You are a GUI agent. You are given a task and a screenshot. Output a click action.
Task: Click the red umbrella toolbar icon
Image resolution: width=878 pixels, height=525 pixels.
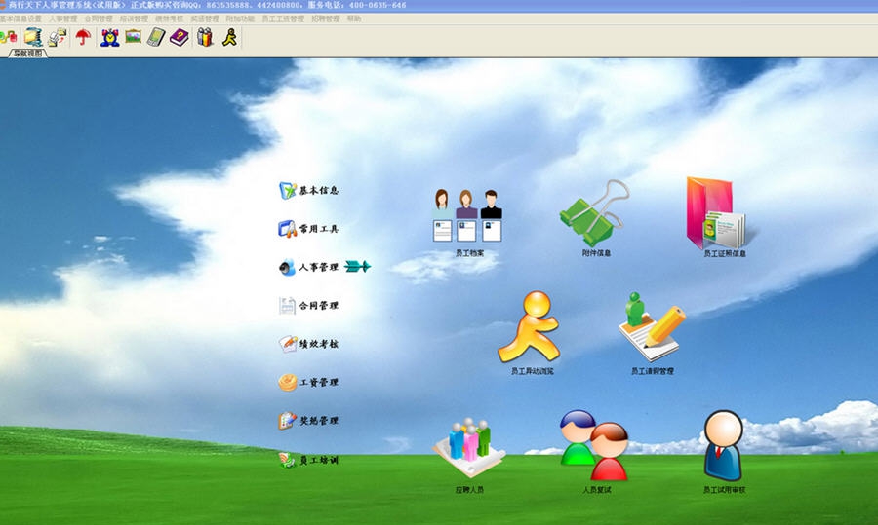click(x=83, y=37)
